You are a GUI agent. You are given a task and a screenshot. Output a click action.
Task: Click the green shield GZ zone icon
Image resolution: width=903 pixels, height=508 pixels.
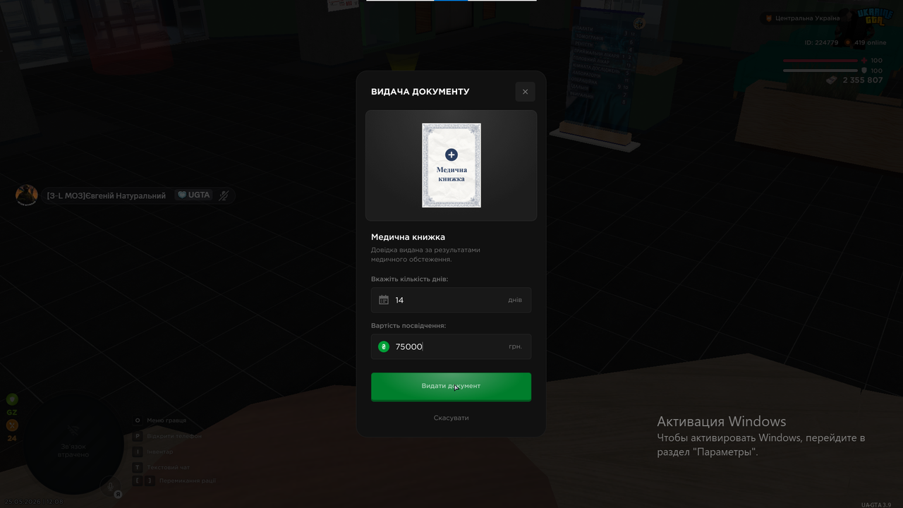coord(12,399)
